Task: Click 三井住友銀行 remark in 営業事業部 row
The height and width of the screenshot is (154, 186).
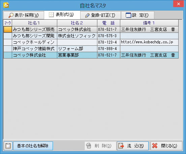Action: (x=149, y=55)
